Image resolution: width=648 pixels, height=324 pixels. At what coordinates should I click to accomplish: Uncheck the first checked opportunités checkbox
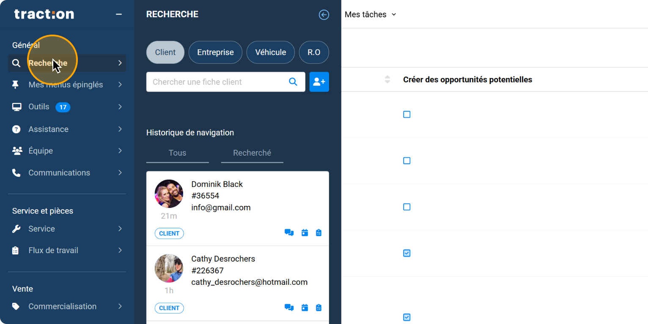coord(406,253)
